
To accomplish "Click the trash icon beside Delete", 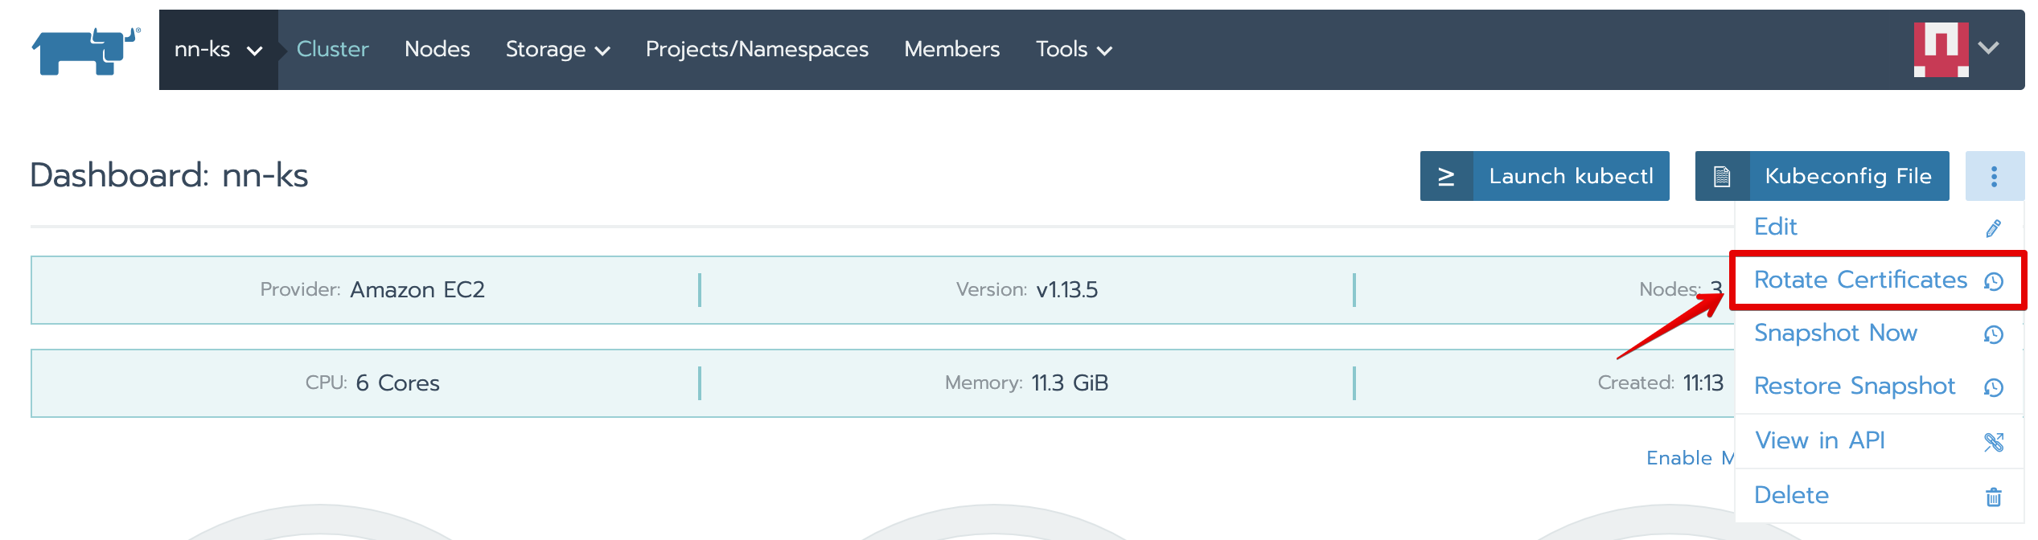I will (x=1993, y=497).
